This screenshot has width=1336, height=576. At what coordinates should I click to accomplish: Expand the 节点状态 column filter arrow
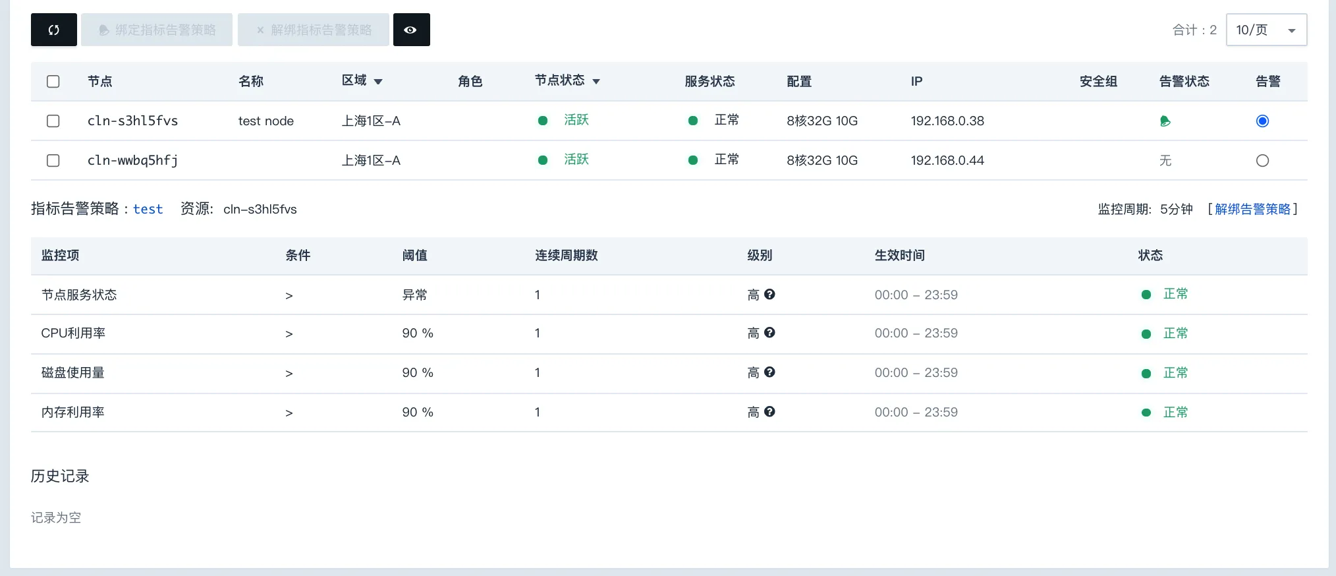(596, 82)
